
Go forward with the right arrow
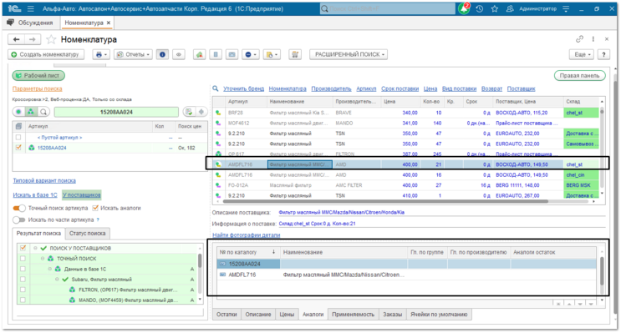(33, 39)
